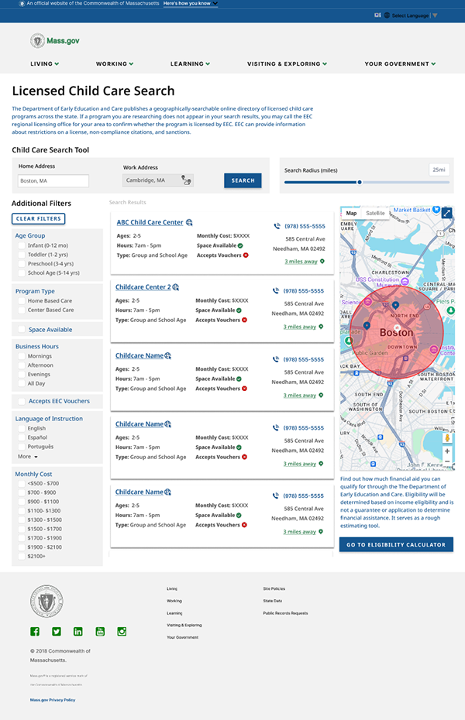Image resolution: width=465 pixels, height=720 pixels.
Task: Zoom in on the map
Action: pyautogui.click(x=447, y=451)
